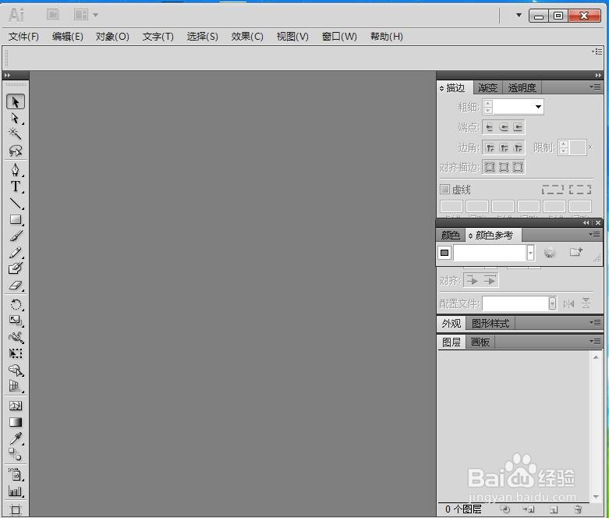The height and width of the screenshot is (518, 609).
Task: Open the Edit menu (编辑)
Action: pyautogui.click(x=68, y=37)
